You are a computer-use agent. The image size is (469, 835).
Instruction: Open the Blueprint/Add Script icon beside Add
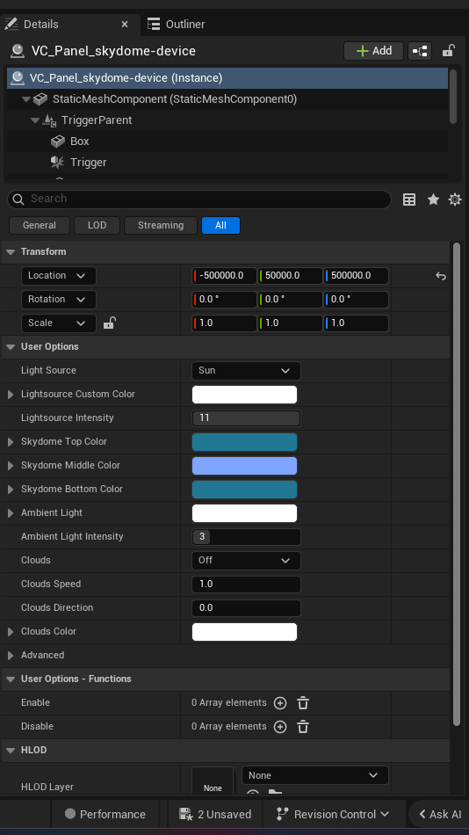tap(420, 51)
